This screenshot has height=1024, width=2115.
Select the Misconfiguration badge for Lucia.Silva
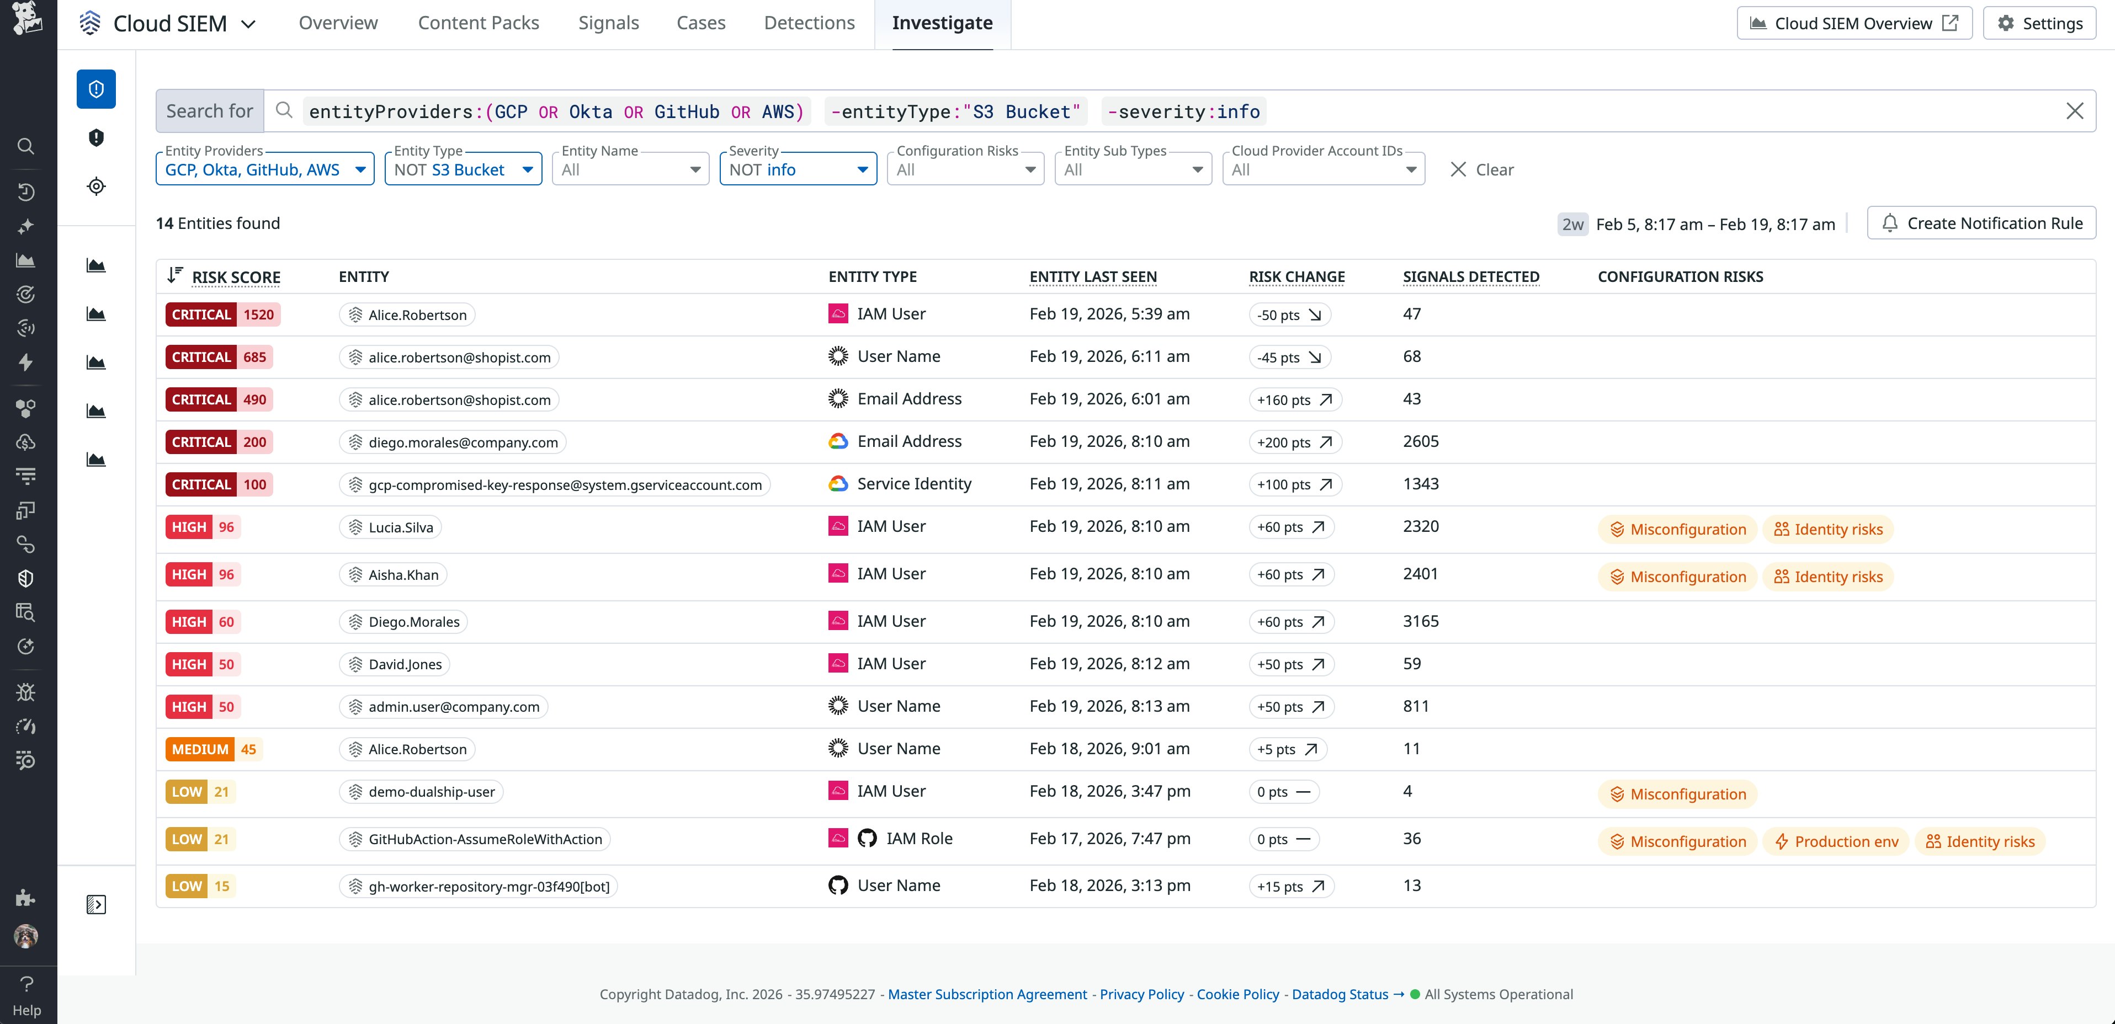1677,529
